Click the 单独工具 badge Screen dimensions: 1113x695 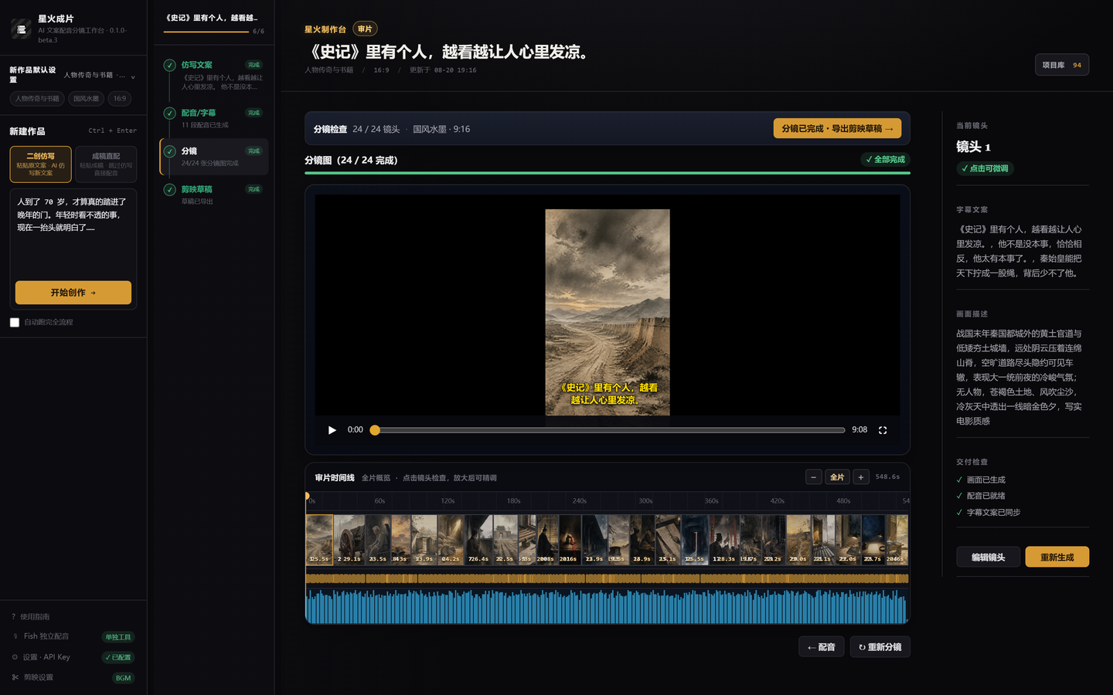[x=118, y=637]
